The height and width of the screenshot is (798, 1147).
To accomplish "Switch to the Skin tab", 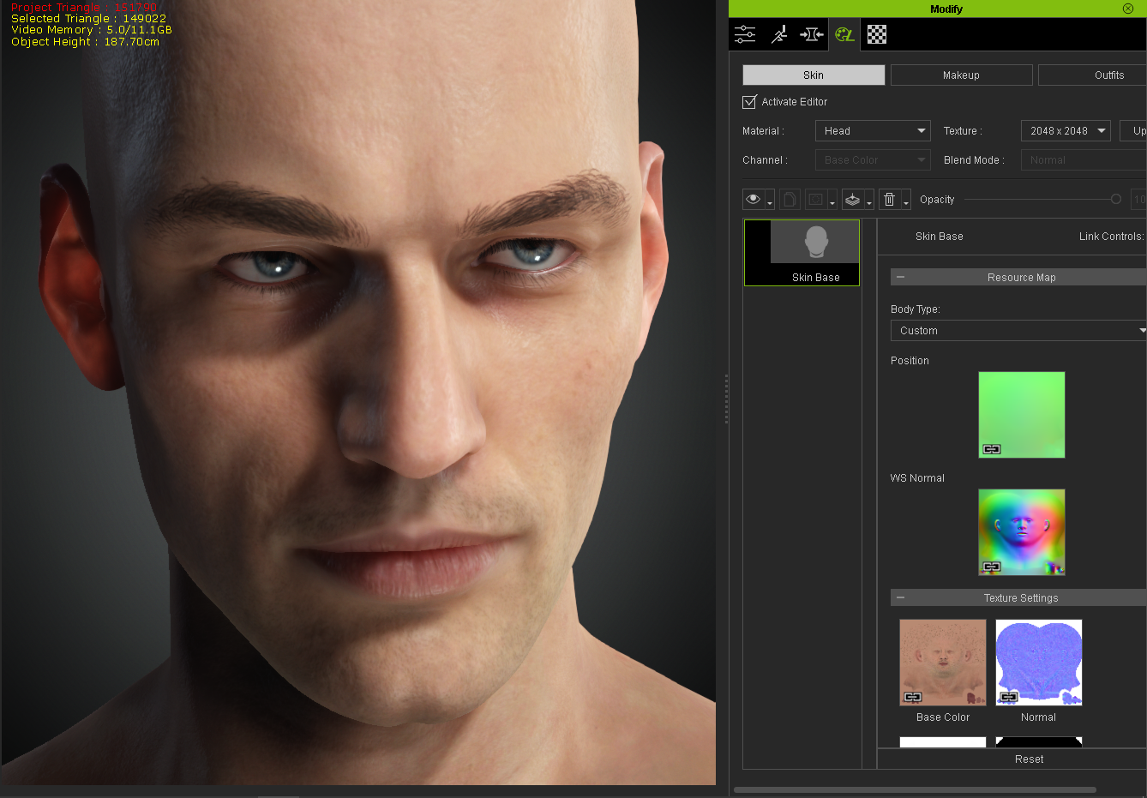I will [x=814, y=75].
